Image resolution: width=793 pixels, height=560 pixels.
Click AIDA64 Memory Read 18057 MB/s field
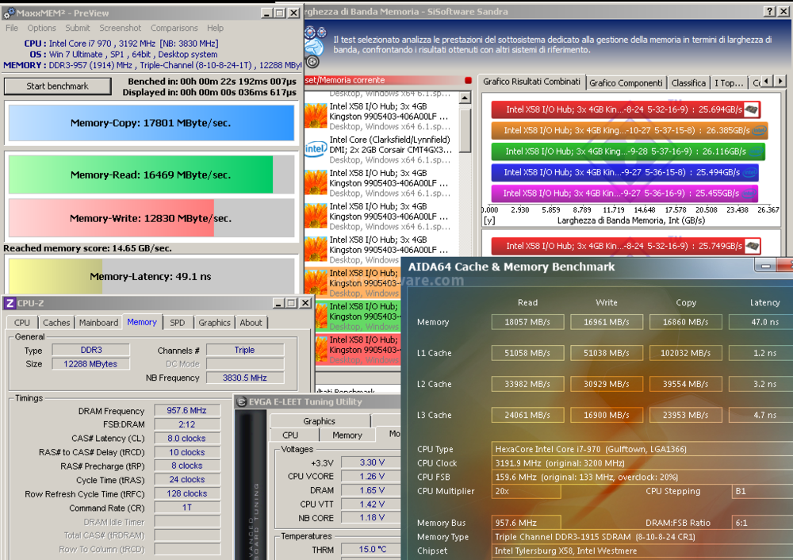[x=527, y=322]
